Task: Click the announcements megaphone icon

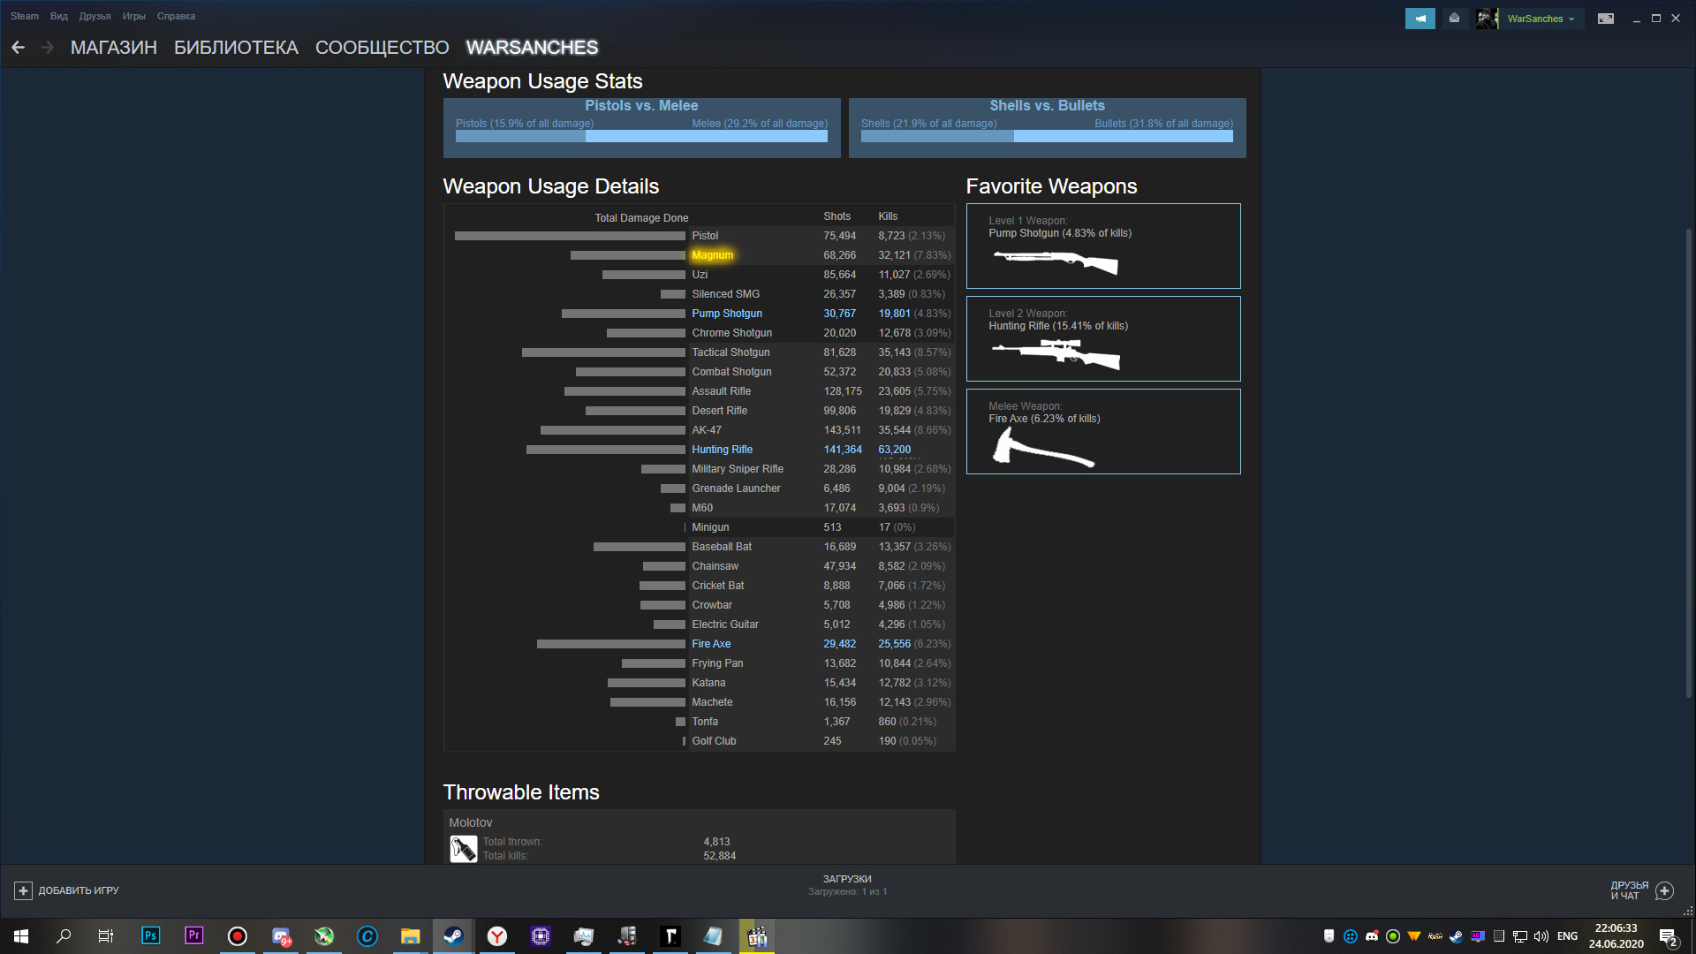Action: [x=1420, y=19]
